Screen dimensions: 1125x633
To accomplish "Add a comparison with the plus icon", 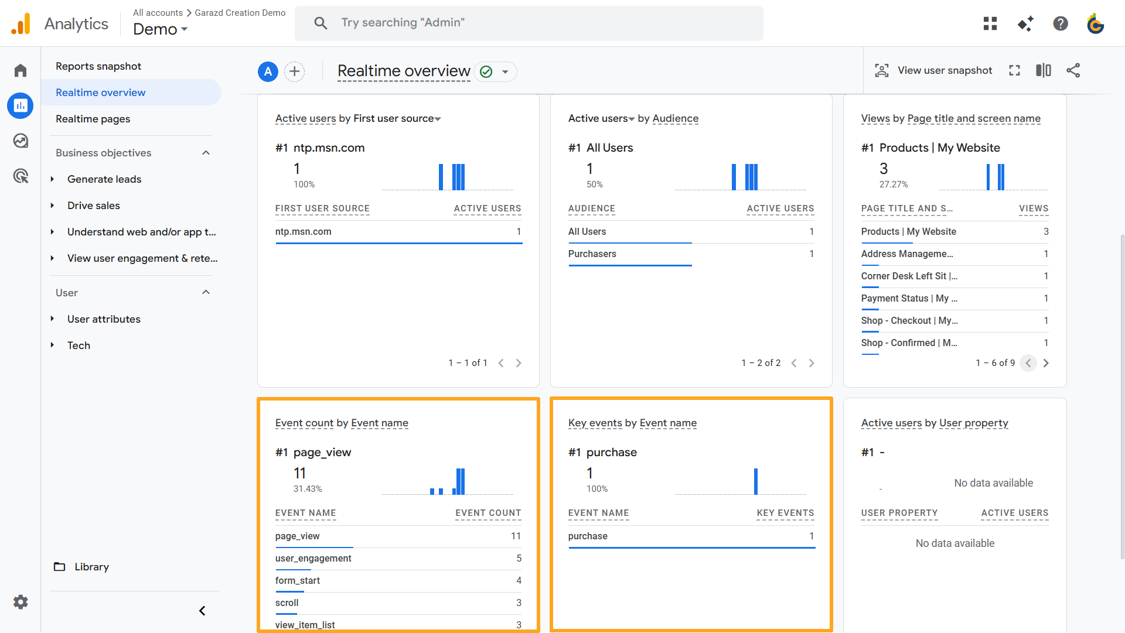I will pyautogui.click(x=294, y=71).
